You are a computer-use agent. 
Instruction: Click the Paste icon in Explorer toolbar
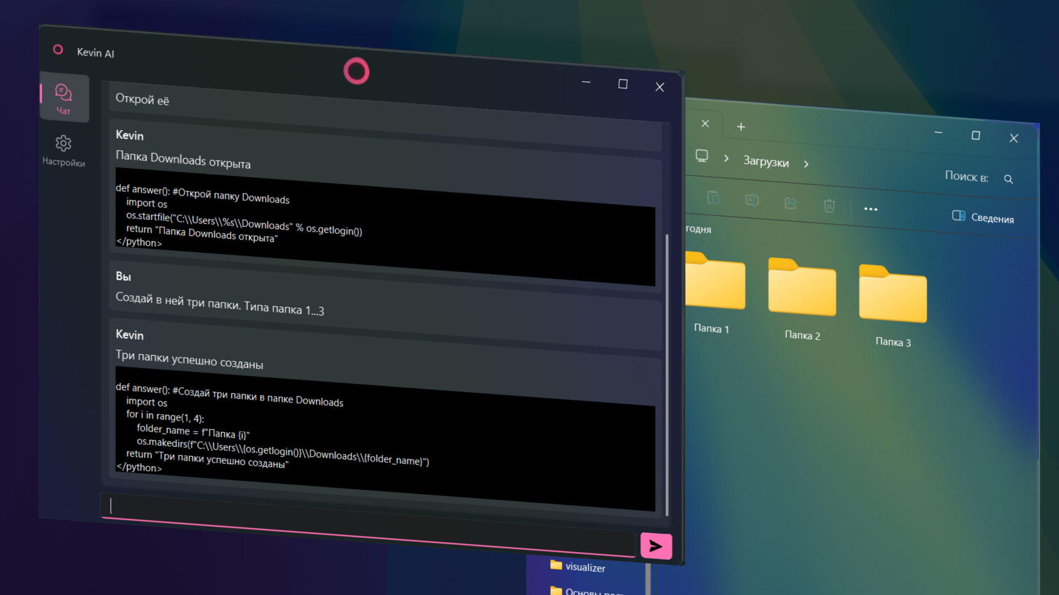pos(713,197)
